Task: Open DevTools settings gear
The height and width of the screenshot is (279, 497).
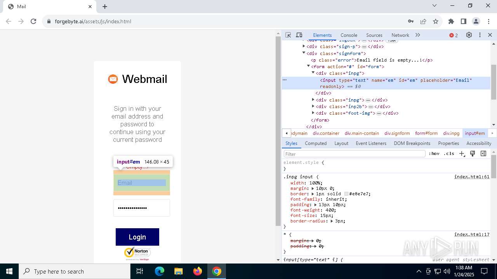Action: (x=469, y=35)
